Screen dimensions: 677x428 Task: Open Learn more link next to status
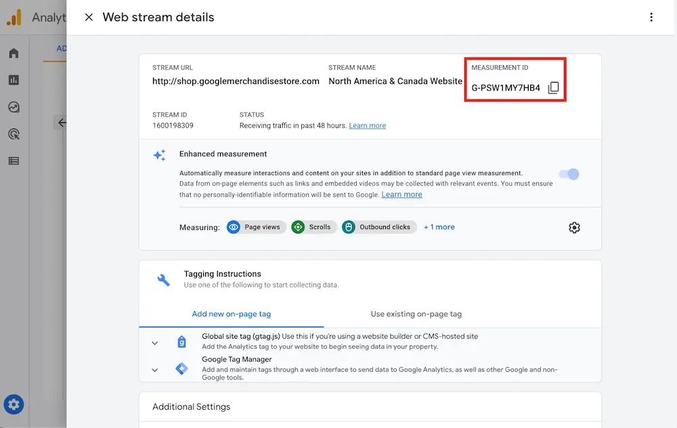pyautogui.click(x=367, y=126)
